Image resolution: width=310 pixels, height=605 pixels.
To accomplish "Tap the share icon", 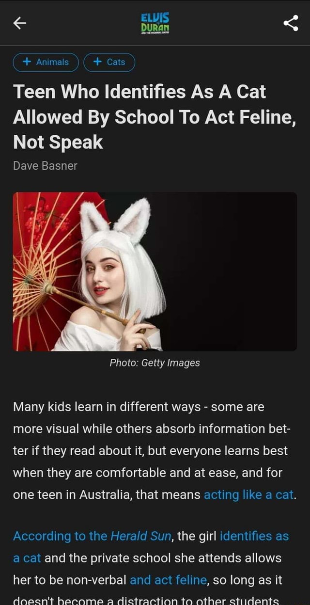I will click(291, 23).
